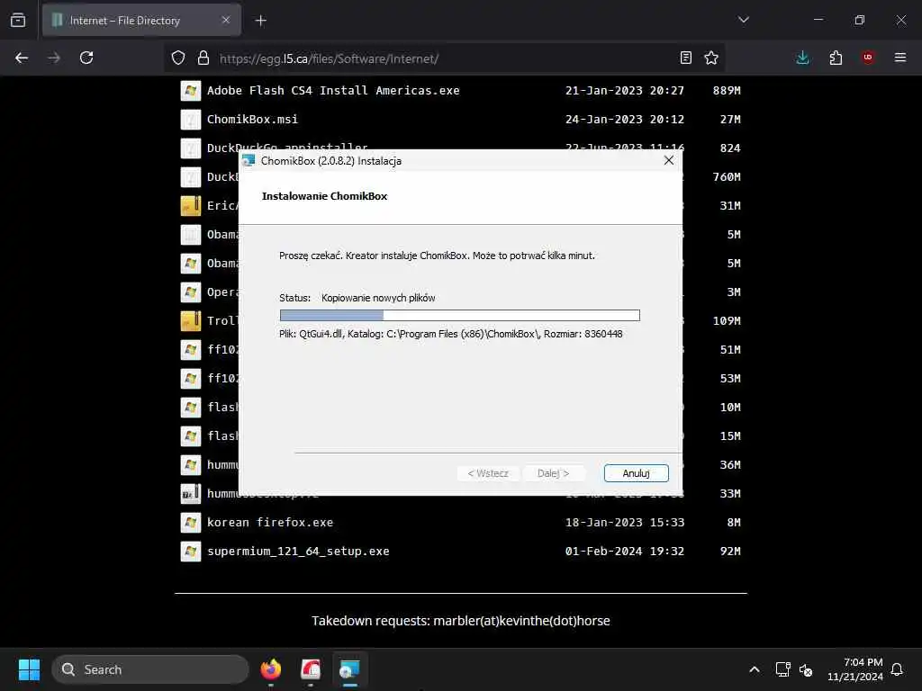This screenshot has width=922, height=691.
Task: Open the tracking protection shield icon
Action: 178,58
